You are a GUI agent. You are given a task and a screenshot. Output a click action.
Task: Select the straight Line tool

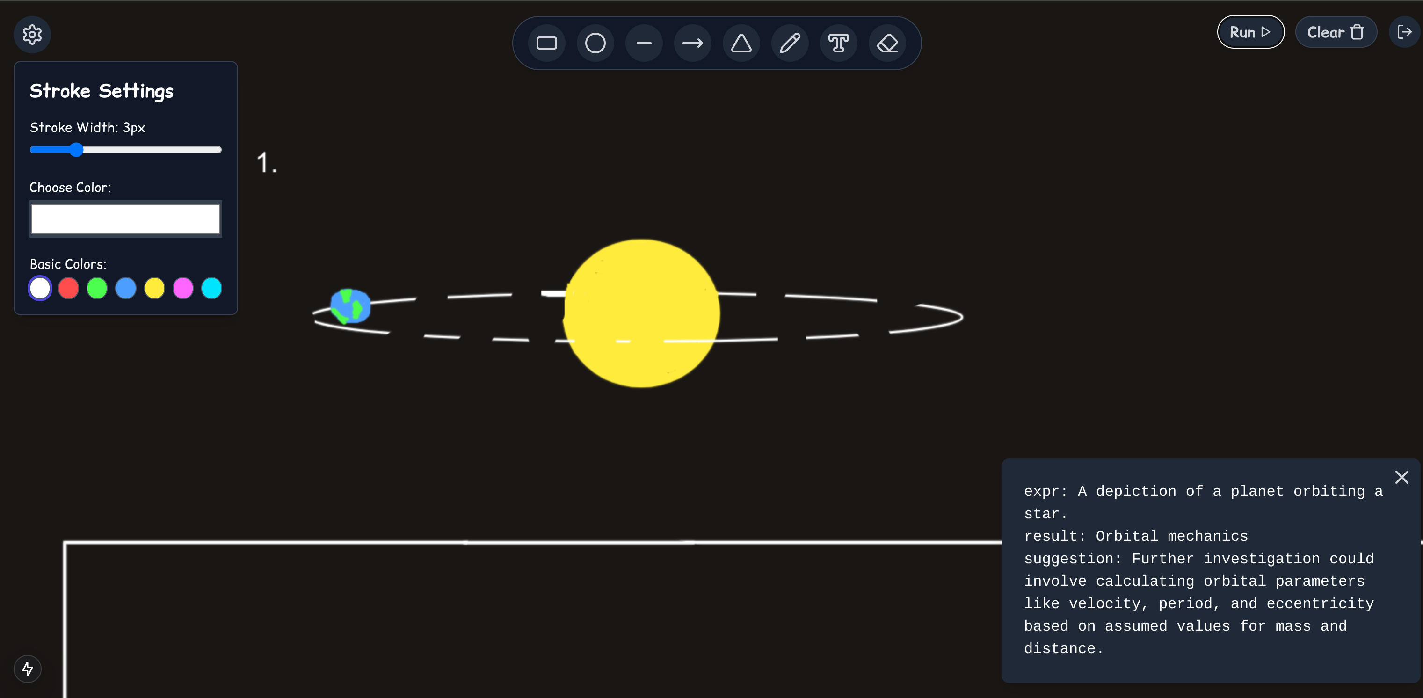click(x=644, y=43)
